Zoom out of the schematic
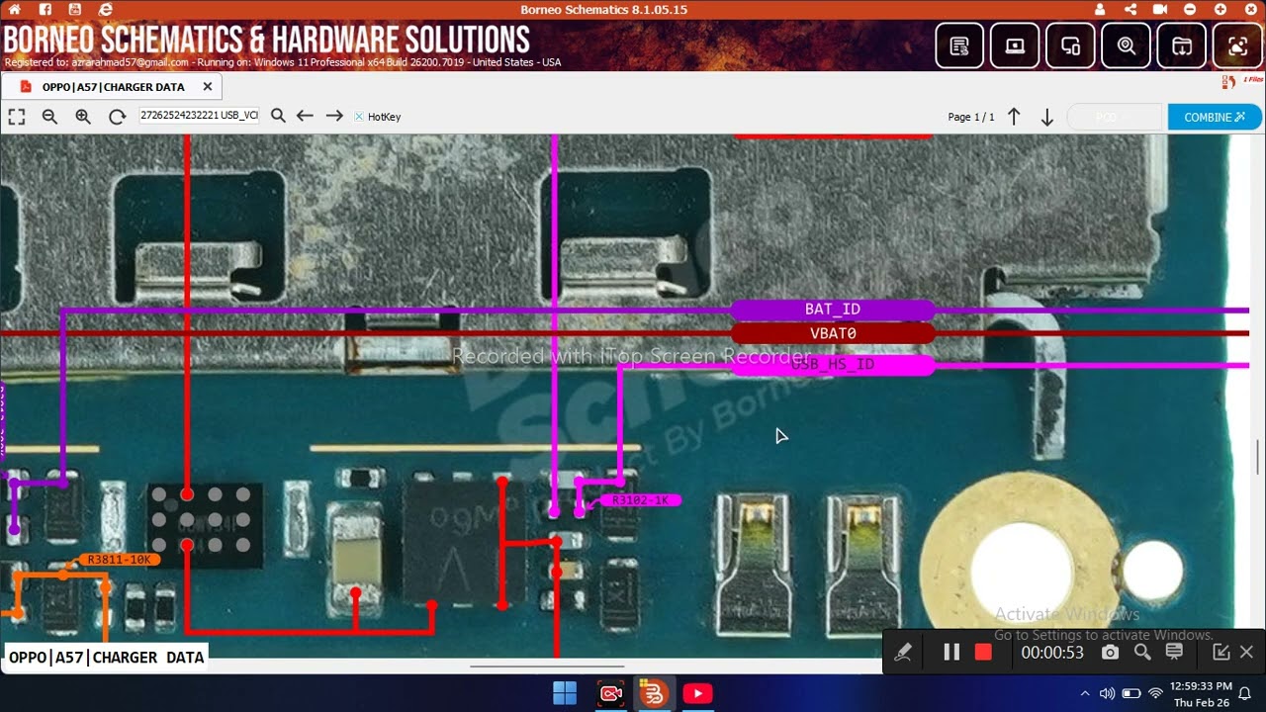1266x712 pixels. (49, 117)
